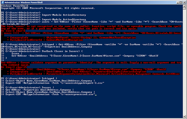This screenshot has height=119, width=187.
Task: Click the red "term 'users' is not recognized" error
Action: point(91,27)
